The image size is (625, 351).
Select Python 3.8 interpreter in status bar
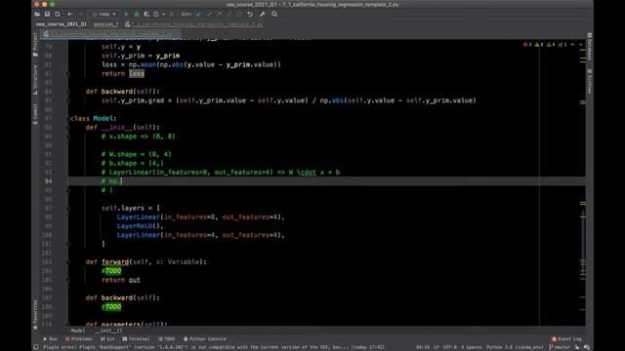[515, 347]
